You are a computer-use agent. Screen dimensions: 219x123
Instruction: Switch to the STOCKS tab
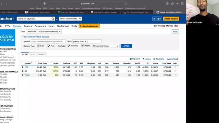25,54
